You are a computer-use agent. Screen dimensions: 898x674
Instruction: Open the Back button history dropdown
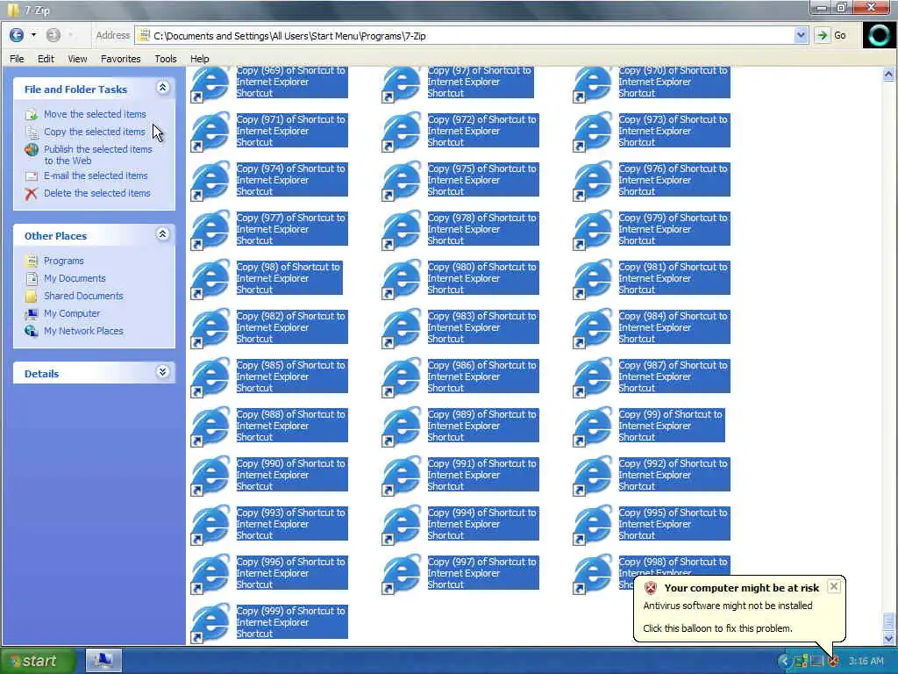click(x=34, y=35)
